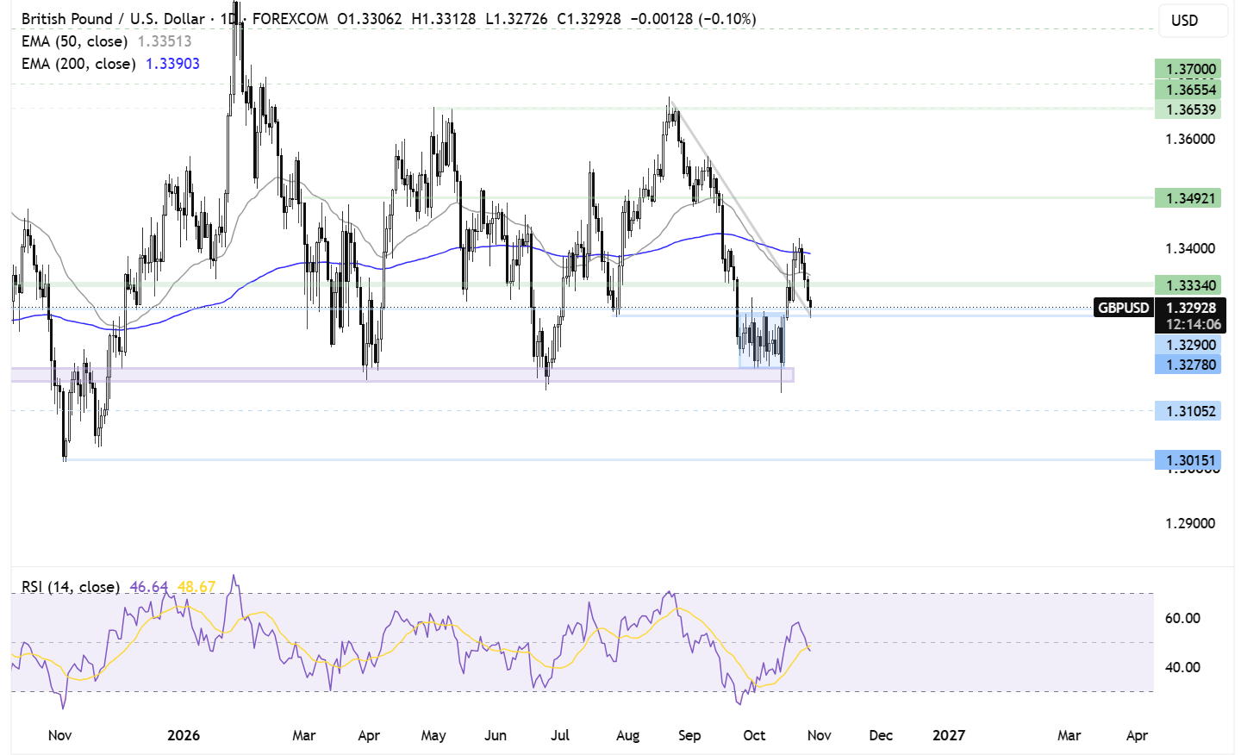Select the EMA (50, close) indicator legend

pos(74,41)
